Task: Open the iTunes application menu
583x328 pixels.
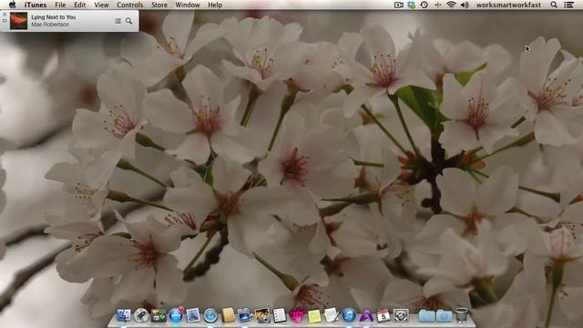Action: coord(36,5)
